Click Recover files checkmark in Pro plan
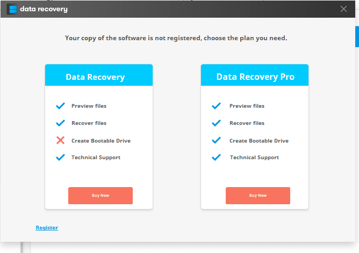 [x=217, y=123]
